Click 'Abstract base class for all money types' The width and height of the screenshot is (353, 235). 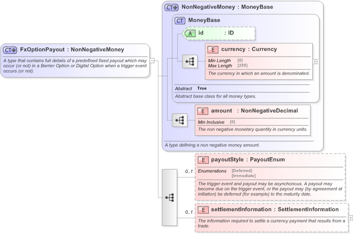tap(215, 96)
